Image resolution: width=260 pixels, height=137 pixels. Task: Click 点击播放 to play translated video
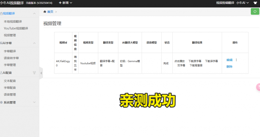pyautogui.click(x=180, y=61)
